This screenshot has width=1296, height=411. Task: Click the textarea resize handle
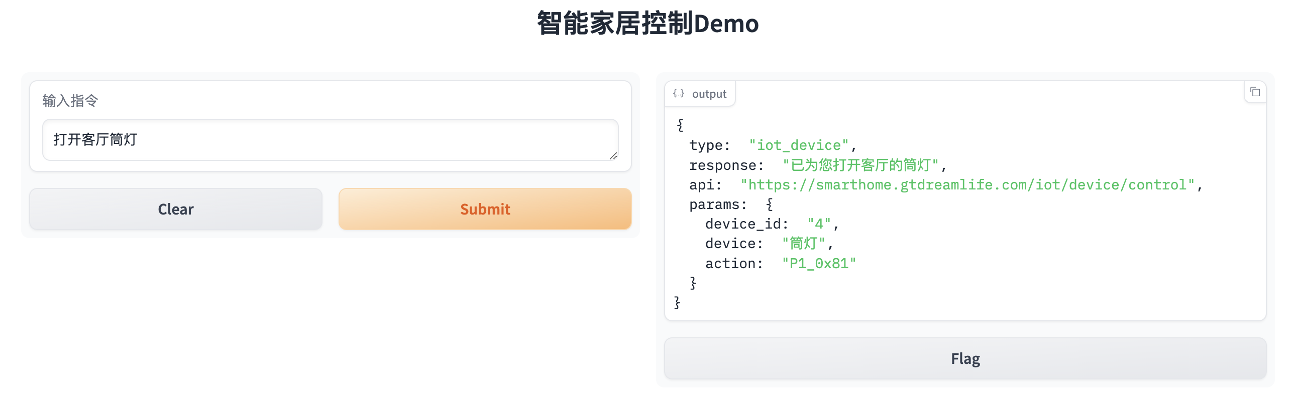pyautogui.click(x=613, y=155)
